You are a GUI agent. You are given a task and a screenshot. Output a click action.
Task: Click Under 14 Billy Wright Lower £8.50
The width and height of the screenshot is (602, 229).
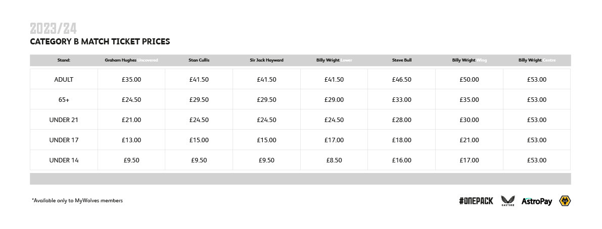tap(334, 160)
